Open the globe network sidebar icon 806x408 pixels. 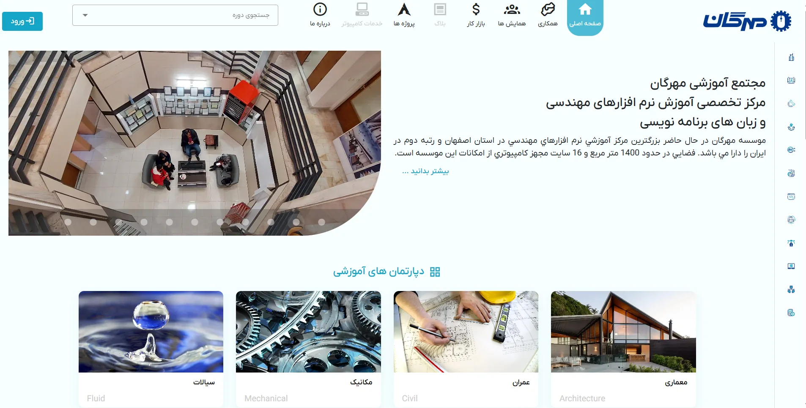point(791,220)
